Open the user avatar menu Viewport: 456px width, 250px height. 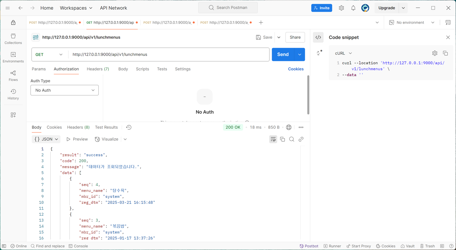coord(365,8)
